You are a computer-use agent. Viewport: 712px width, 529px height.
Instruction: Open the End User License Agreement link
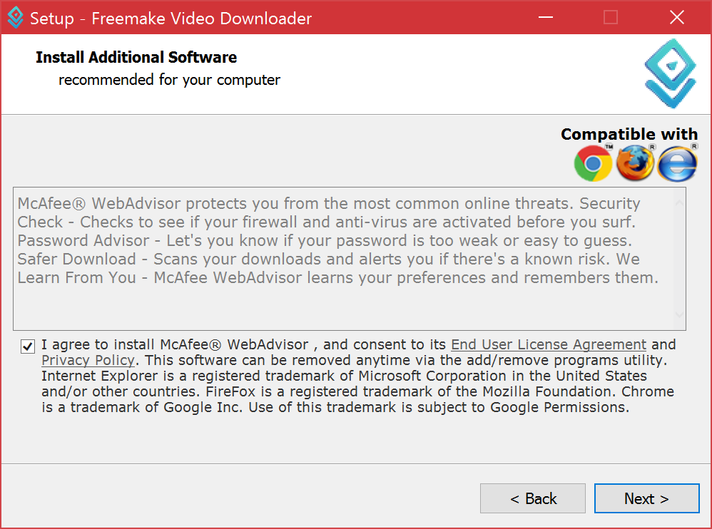[549, 344]
